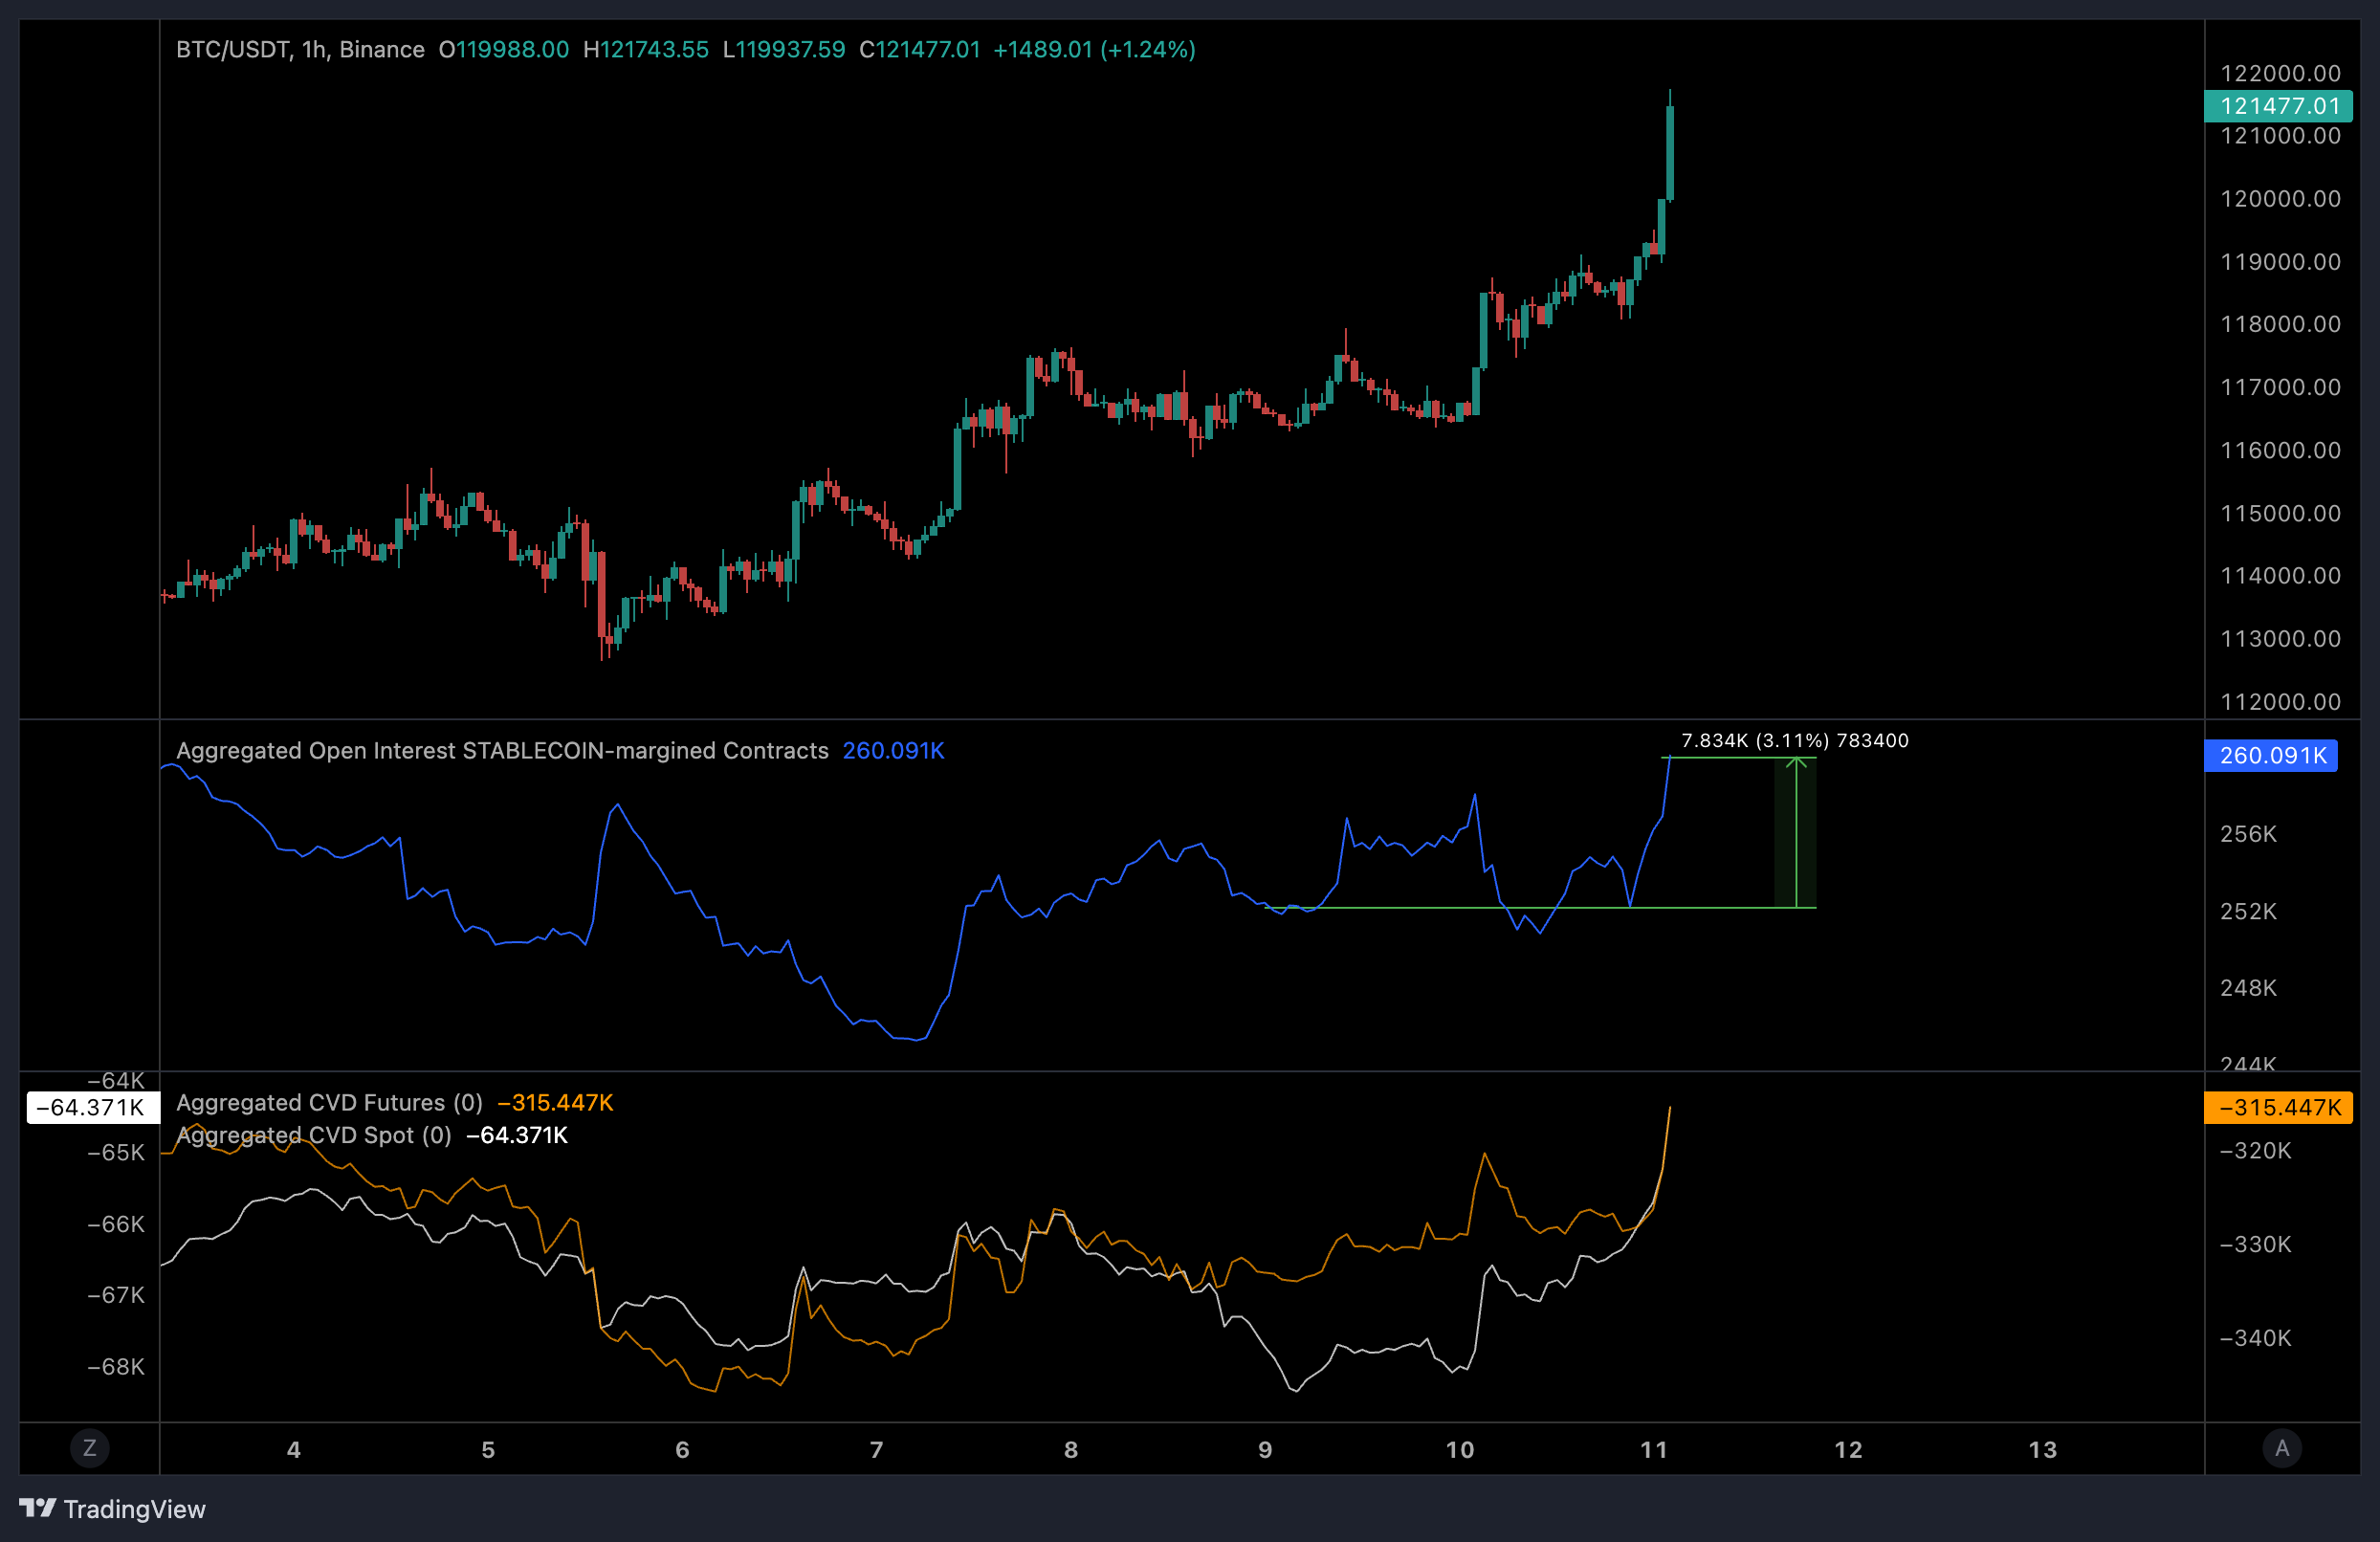Click the date label 11 on time axis
The image size is (2380, 1542).
tap(1653, 1449)
